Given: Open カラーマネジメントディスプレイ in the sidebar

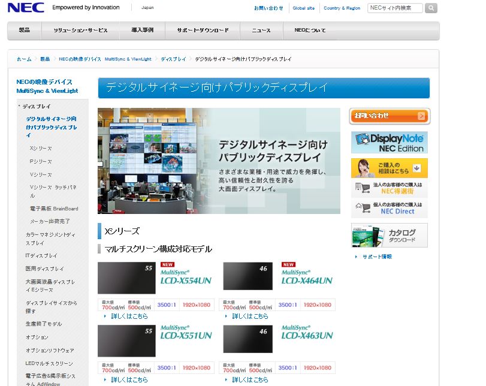Looking at the screenshot, I should pyautogui.click(x=50, y=239).
